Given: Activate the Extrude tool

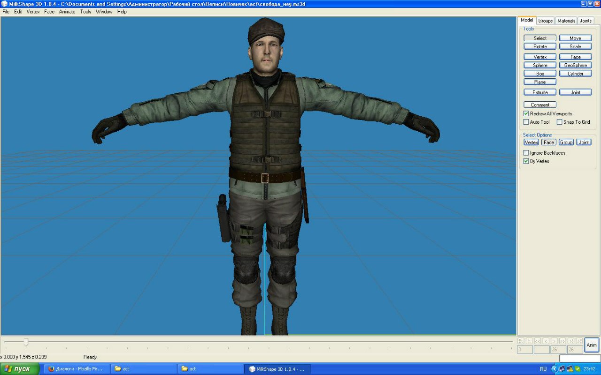Looking at the screenshot, I should point(540,92).
